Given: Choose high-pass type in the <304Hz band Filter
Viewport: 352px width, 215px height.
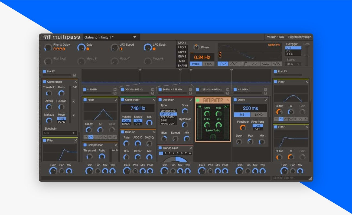Looking at the screenshot, I should click(x=96, y=137).
